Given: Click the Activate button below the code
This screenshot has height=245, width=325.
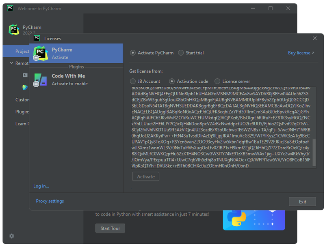Looking at the screenshot, I should click(146, 176).
